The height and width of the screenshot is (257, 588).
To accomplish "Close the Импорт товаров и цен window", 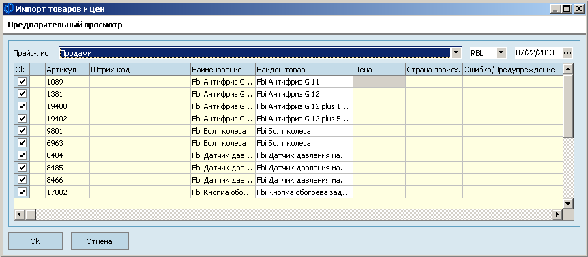I will [x=578, y=8].
